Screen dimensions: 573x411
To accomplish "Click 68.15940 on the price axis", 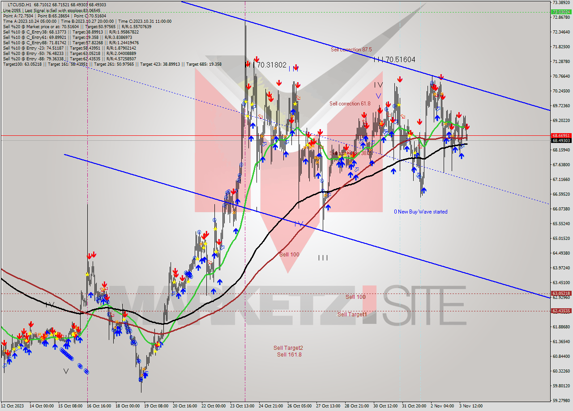I will (561, 150).
